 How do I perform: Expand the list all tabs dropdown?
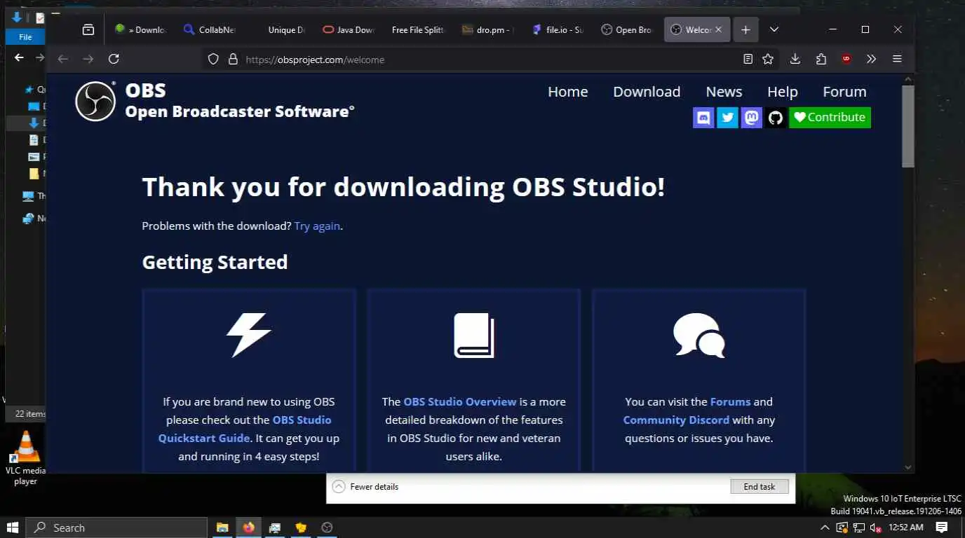(774, 29)
